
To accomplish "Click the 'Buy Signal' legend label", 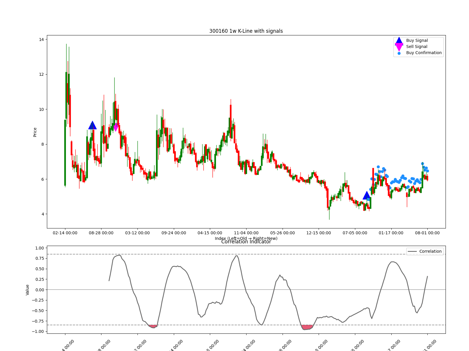I will click(x=417, y=41).
